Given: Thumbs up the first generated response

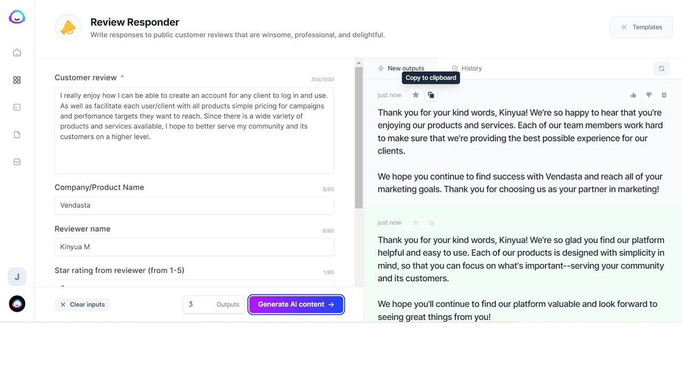Looking at the screenshot, I should point(634,95).
